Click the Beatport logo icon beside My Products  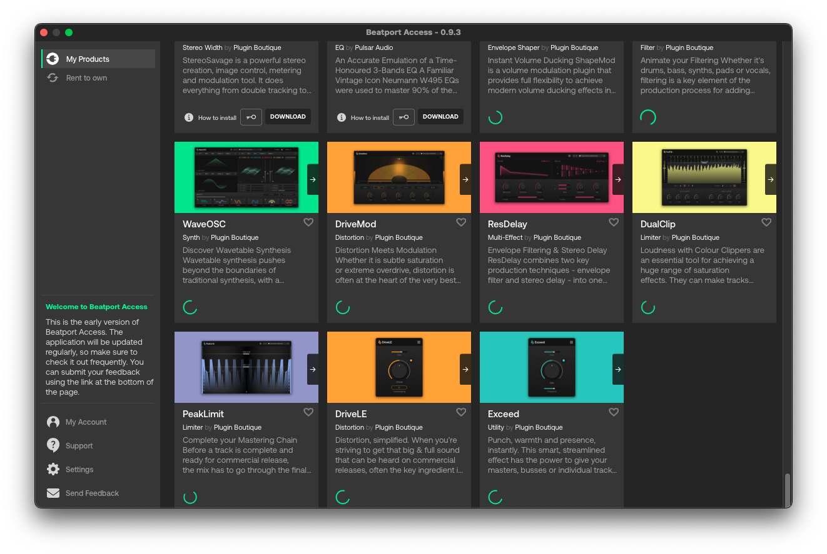coord(53,59)
